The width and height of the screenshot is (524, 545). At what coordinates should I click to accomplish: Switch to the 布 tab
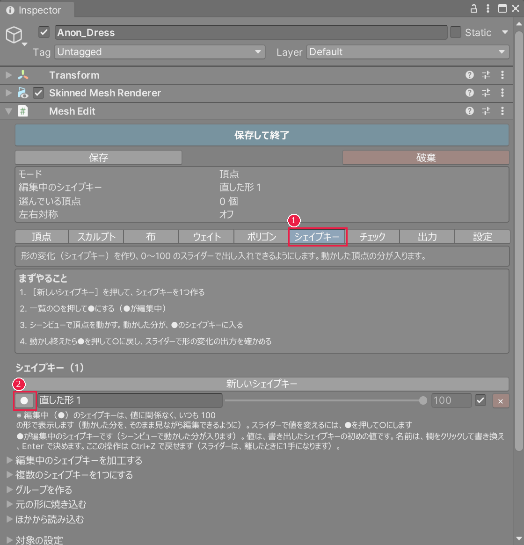151,237
